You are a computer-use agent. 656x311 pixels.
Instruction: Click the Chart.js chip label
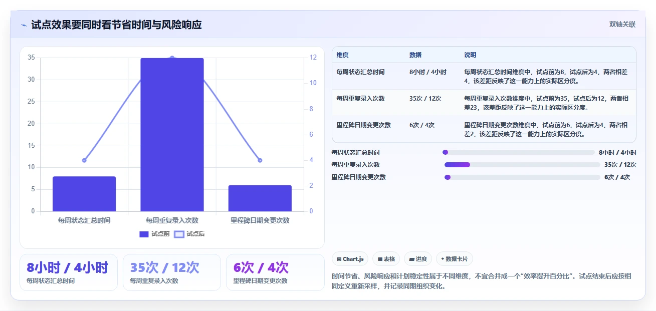click(x=354, y=259)
